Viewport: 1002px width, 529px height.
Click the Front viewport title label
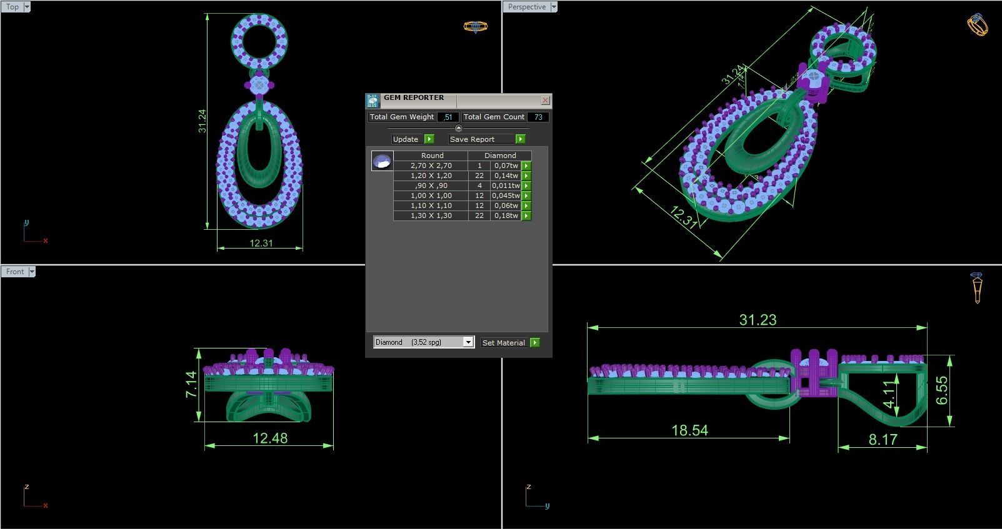(15, 272)
